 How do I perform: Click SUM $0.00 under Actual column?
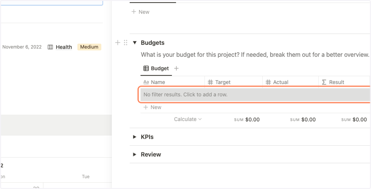pyautogui.click(x=303, y=119)
